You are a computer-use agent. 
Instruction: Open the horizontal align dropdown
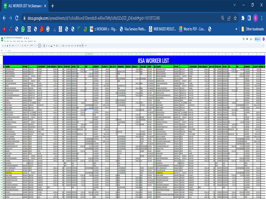point(64,46)
